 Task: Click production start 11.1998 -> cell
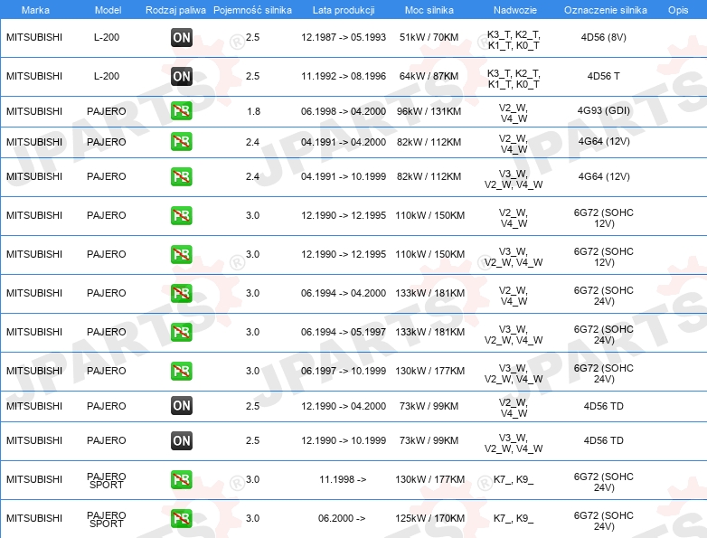tap(343, 479)
